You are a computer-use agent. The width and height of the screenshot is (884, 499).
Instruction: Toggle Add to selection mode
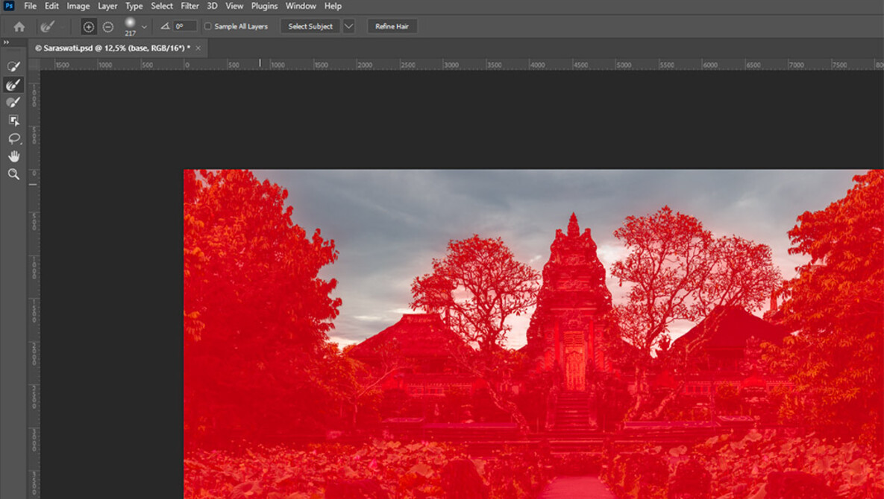point(90,25)
